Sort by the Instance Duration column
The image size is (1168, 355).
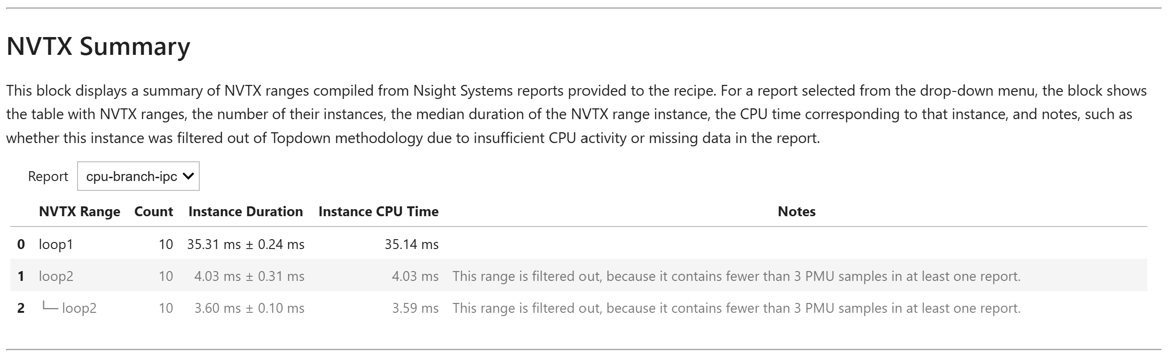[x=245, y=211]
